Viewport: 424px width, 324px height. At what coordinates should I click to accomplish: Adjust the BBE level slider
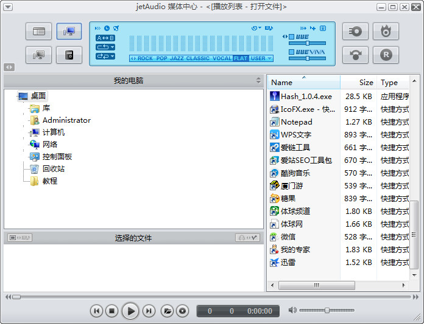click(307, 43)
